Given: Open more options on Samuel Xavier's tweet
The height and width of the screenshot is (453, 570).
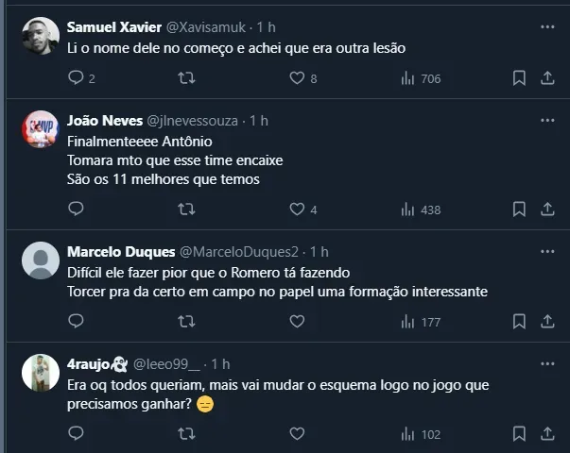Looking at the screenshot, I should point(547,25).
